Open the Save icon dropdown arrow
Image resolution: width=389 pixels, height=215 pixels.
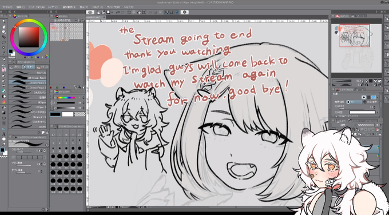tap(112, 12)
